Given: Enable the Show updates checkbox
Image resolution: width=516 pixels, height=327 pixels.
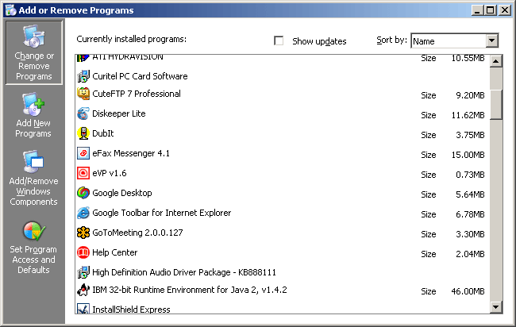Looking at the screenshot, I should click(x=279, y=40).
